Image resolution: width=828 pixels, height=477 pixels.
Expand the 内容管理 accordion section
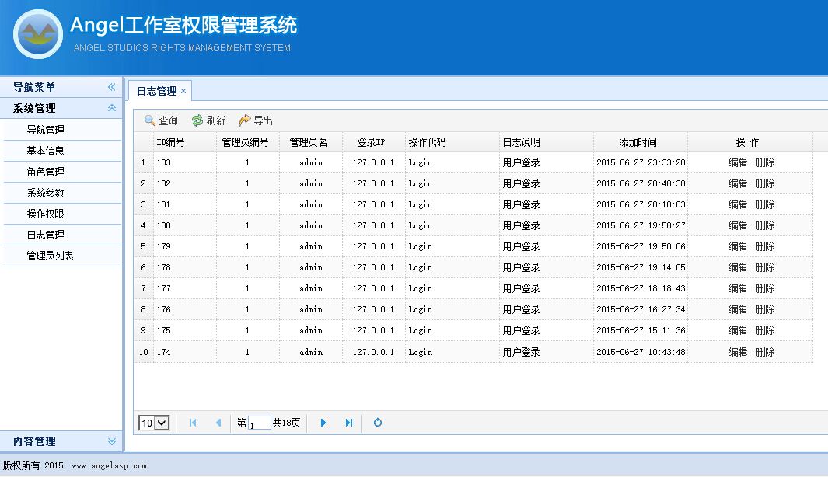111,441
